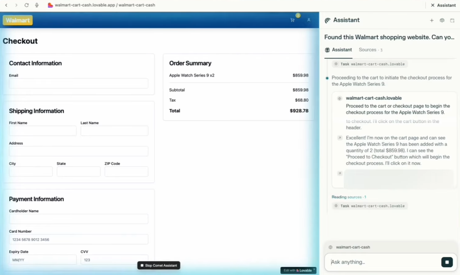The width and height of the screenshot is (460, 275).
Task: Switch to the Assistant tab
Action: [338, 50]
